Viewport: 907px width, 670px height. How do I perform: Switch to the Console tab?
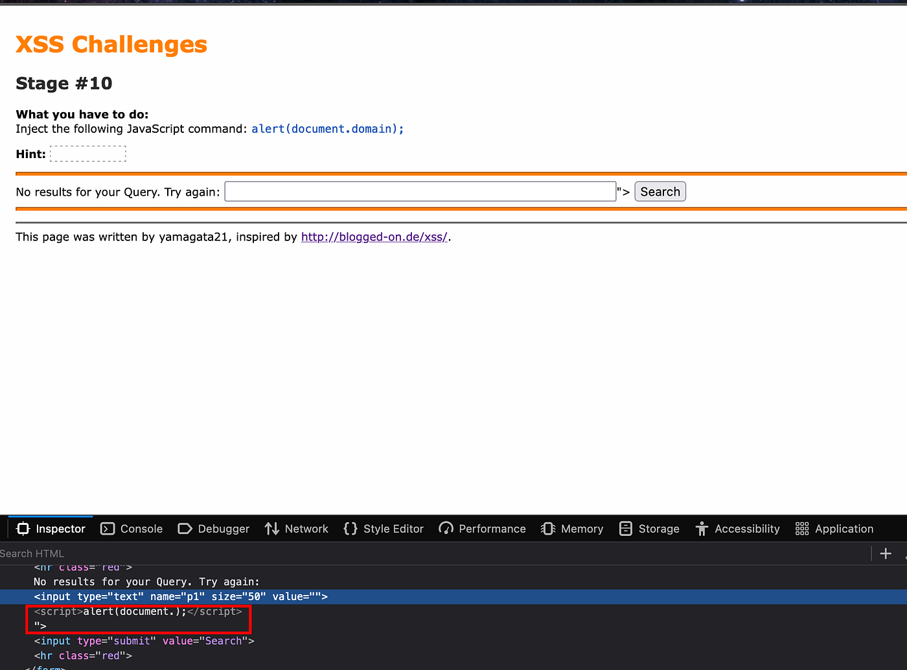coord(132,529)
